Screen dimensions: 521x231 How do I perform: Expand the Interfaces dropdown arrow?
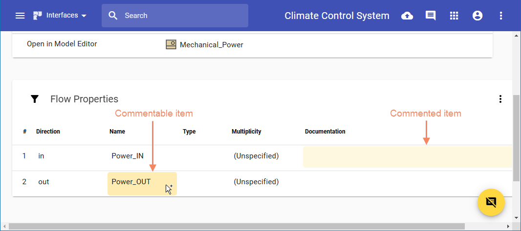(x=84, y=16)
